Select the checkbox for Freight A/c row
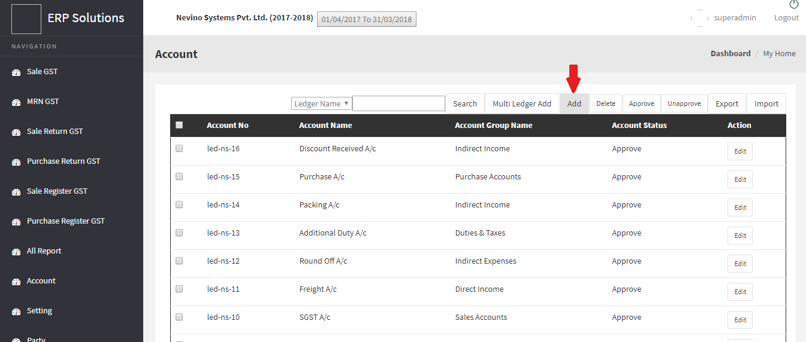 [179, 289]
